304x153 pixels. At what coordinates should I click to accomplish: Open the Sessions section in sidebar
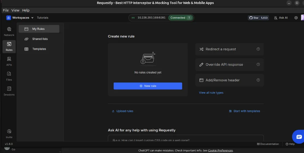tap(9, 91)
